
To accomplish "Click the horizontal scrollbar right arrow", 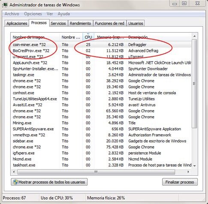I will pos(188,172).
